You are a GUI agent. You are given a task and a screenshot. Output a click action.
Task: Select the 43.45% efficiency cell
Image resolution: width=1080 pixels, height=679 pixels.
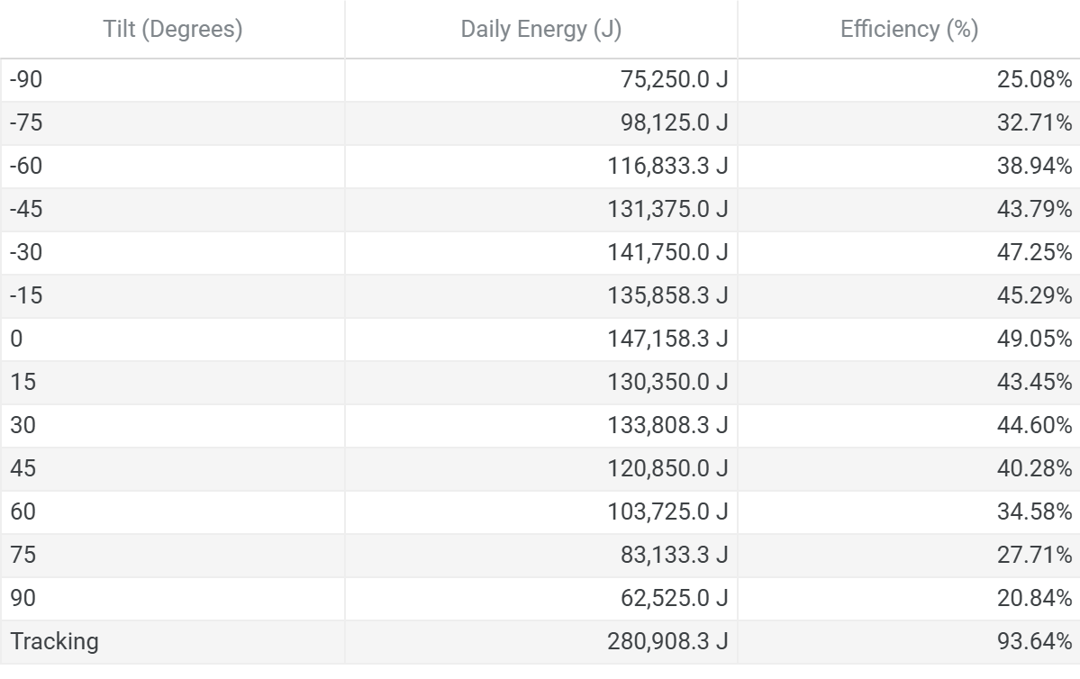(x=909, y=383)
